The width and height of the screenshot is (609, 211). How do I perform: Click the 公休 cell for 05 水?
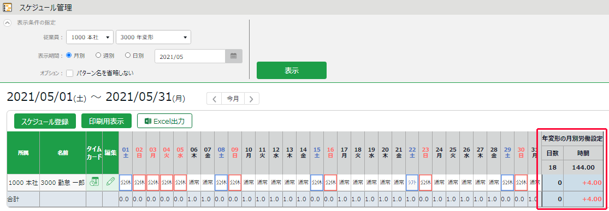[x=180, y=182]
